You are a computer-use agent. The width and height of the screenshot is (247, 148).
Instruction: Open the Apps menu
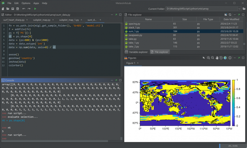(x=36, y=3)
